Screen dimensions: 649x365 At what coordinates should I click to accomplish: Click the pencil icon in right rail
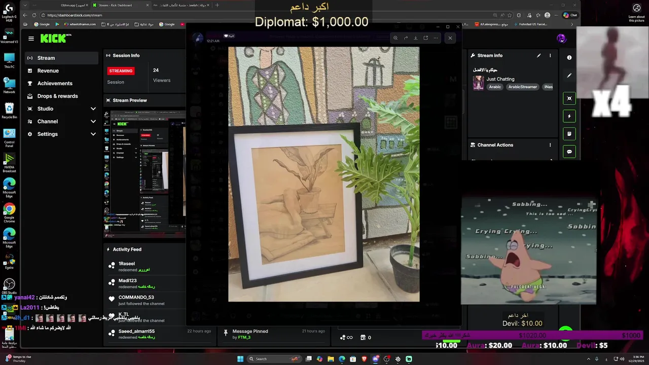(569, 76)
